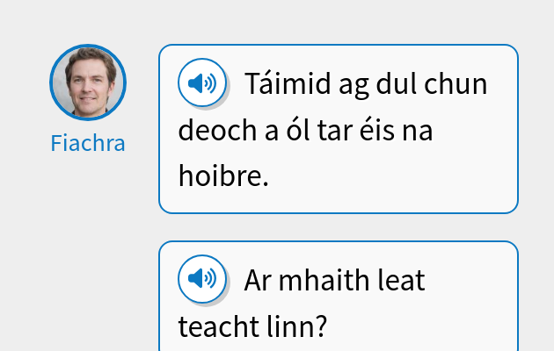Play audio for "Ar mhaith leat" sentence
554x351 pixels.
[x=202, y=279]
